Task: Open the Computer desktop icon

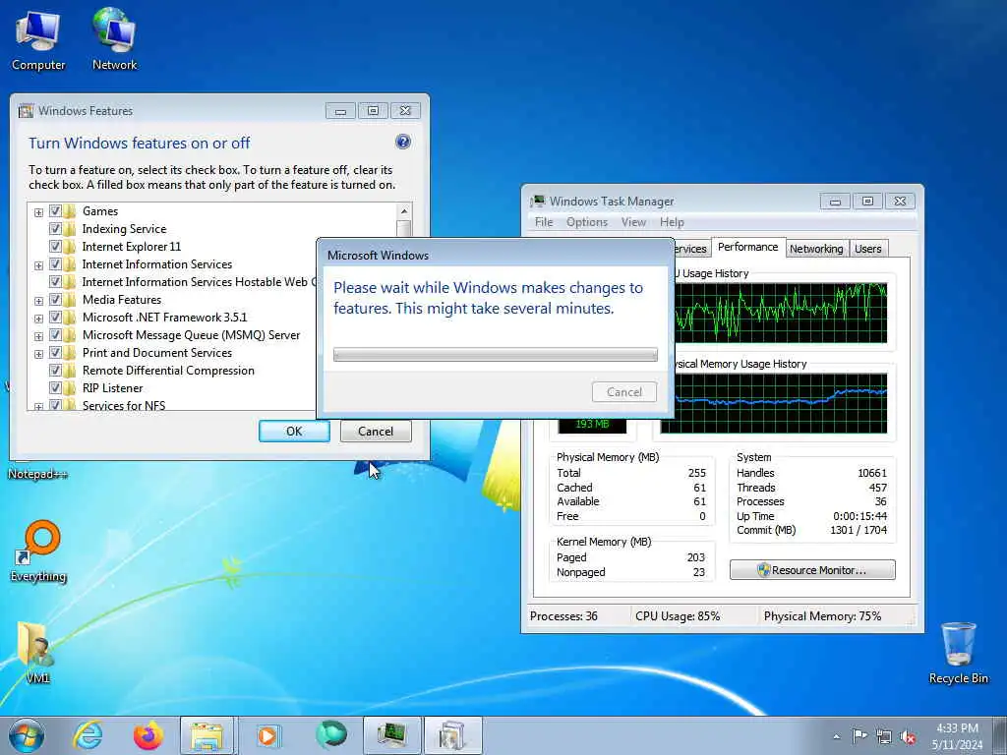Action: click(x=38, y=39)
